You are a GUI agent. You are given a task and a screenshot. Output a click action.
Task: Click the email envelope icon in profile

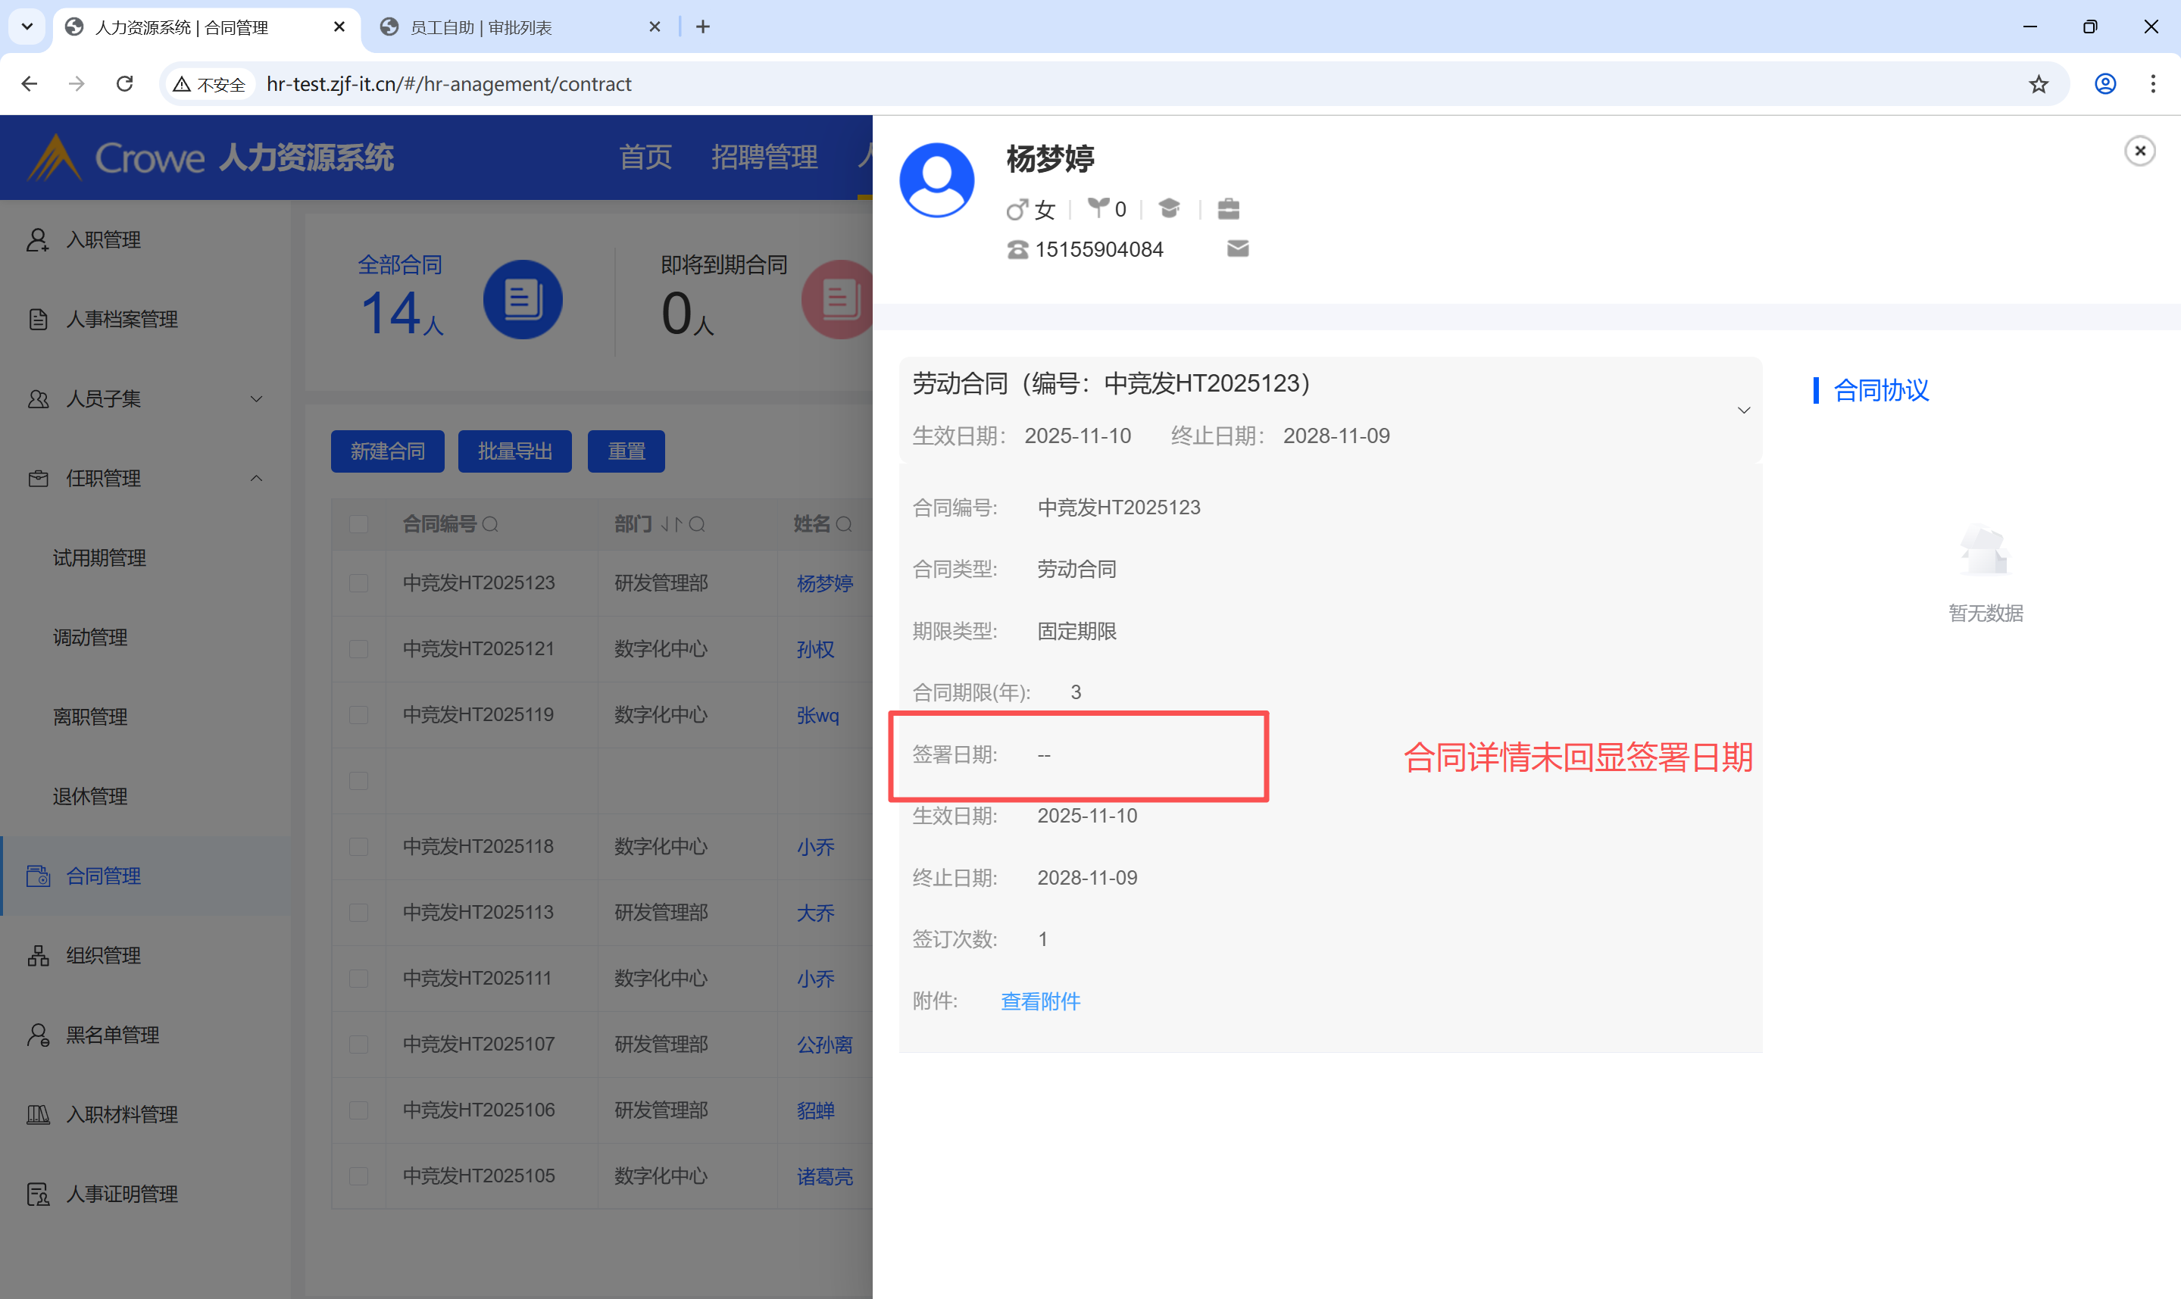pyautogui.click(x=1238, y=249)
